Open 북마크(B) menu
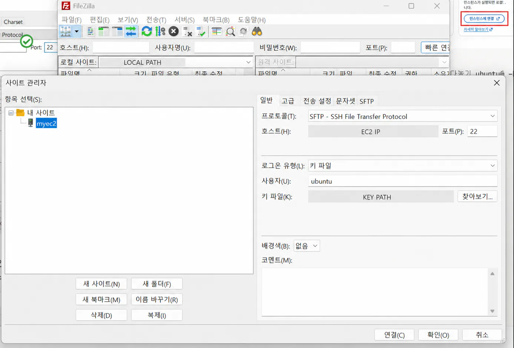The image size is (514, 348). point(216,20)
